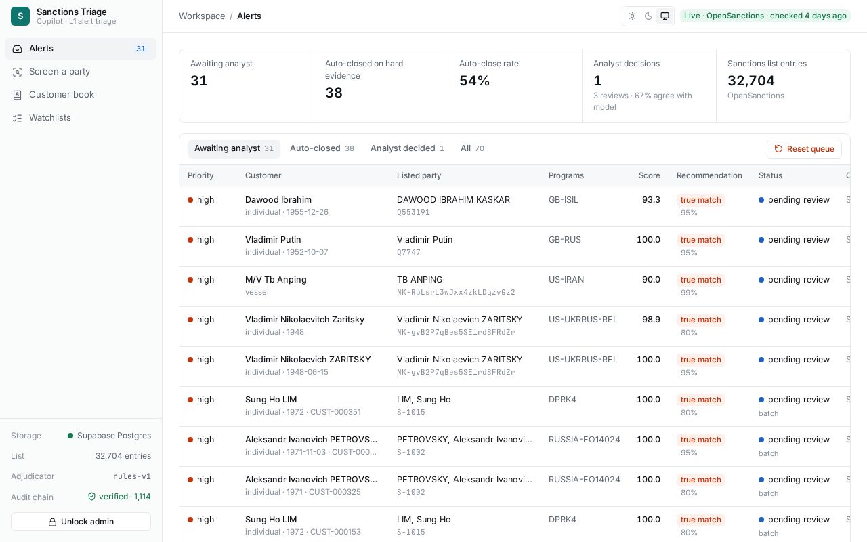The height and width of the screenshot is (542, 867).
Task: Click the Recommendation column header
Action: [x=709, y=175]
